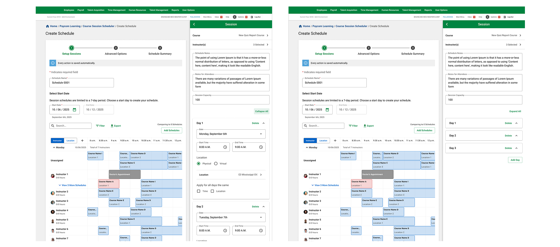Open Start Date calendar icon in right mockup

coord(327,110)
